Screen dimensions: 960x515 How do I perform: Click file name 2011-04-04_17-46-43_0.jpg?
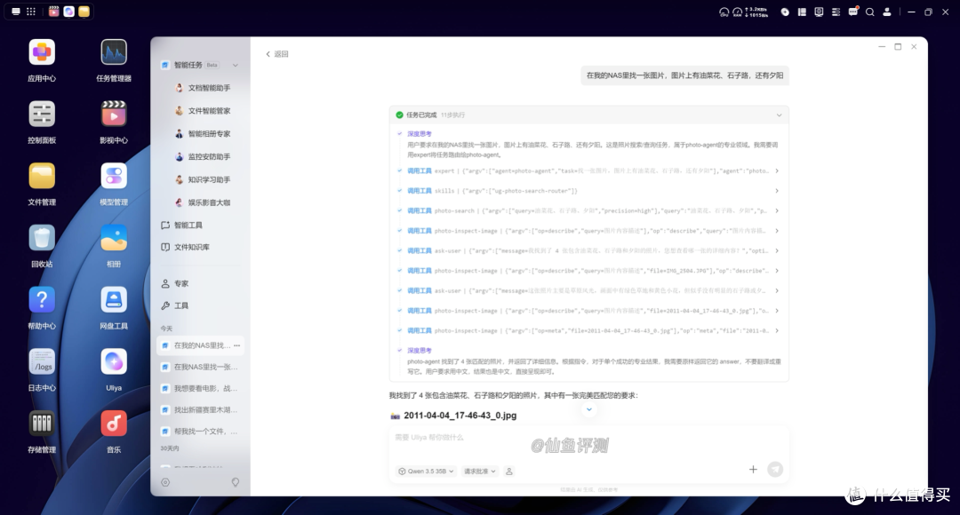(460, 416)
